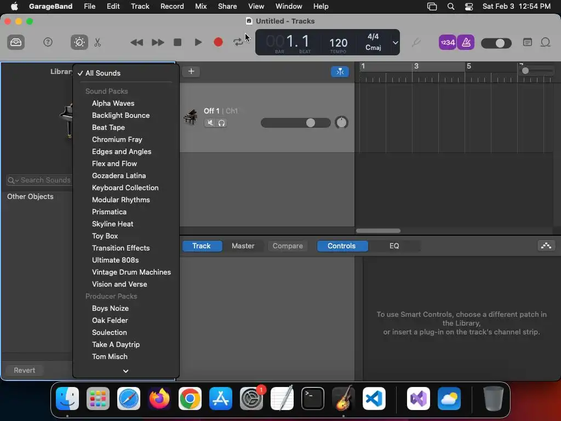Switch to the Controls tab

[342, 246]
